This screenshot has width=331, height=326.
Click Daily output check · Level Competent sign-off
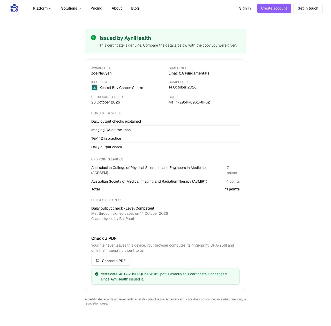pos(123,208)
